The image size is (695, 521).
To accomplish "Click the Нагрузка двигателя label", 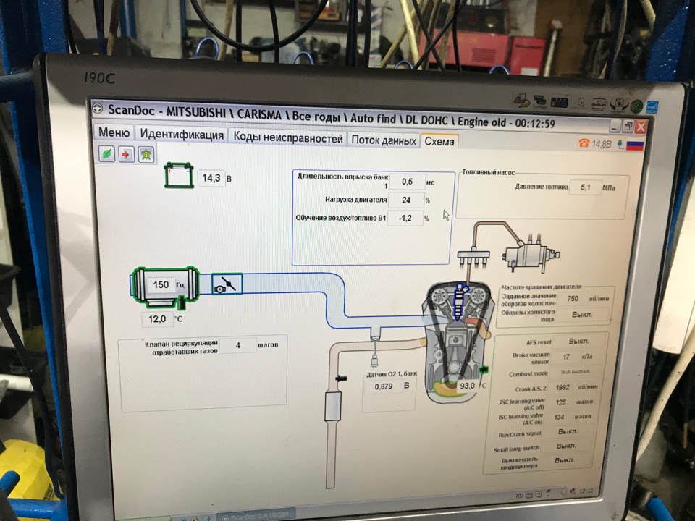I will click(x=356, y=200).
